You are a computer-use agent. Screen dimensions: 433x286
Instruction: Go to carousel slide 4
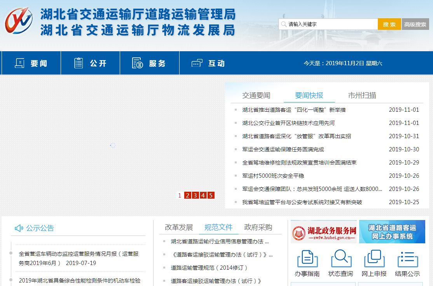point(203,195)
